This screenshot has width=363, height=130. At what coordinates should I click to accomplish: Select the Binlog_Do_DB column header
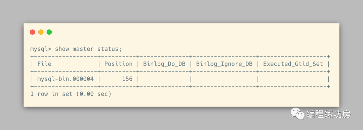point(164,64)
